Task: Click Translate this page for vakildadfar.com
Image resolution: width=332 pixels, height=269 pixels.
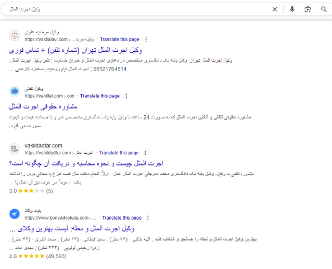Action: (119, 153)
